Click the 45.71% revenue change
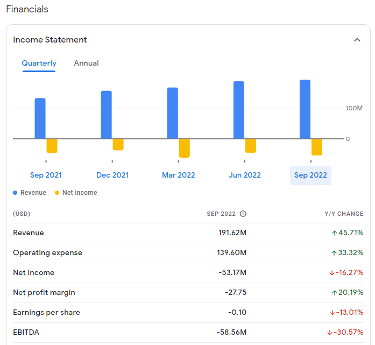Screen dimensions: 375x345 click(348, 233)
